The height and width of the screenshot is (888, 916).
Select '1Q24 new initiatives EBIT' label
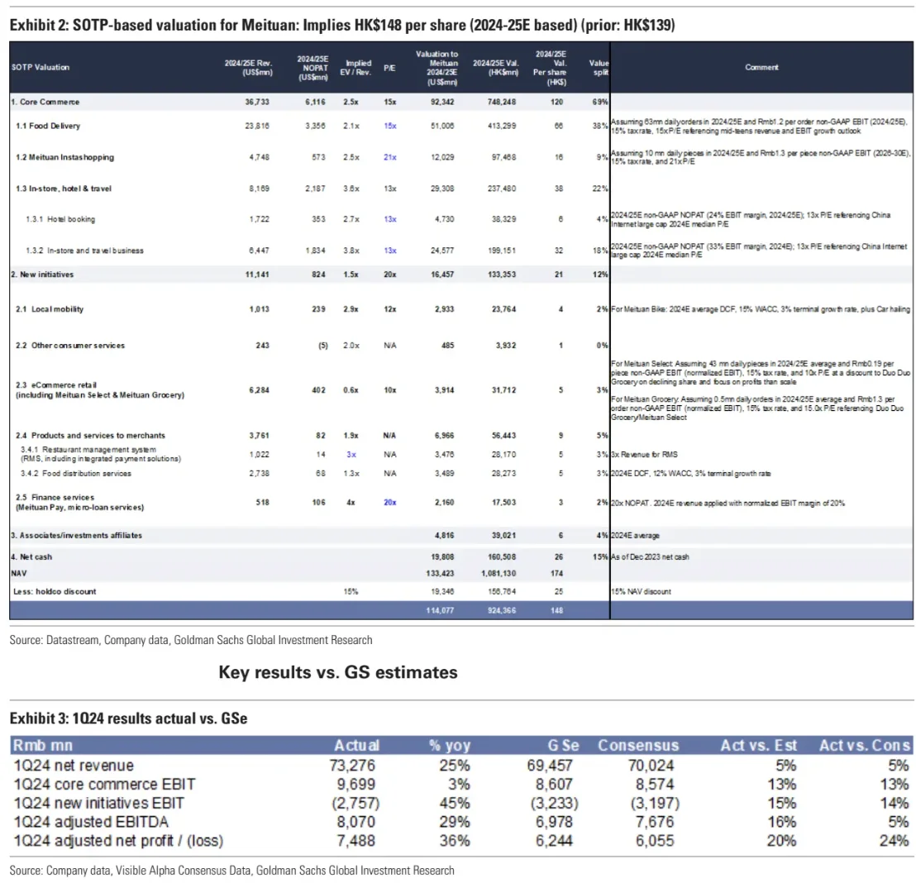98,803
